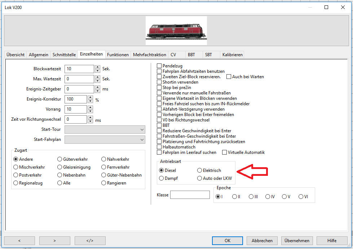Open the Start-Tour dropdown
The height and width of the screenshot is (249, 353).
click(105, 130)
